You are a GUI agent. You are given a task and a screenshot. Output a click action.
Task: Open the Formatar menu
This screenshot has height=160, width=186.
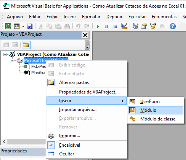click(x=91, y=17)
